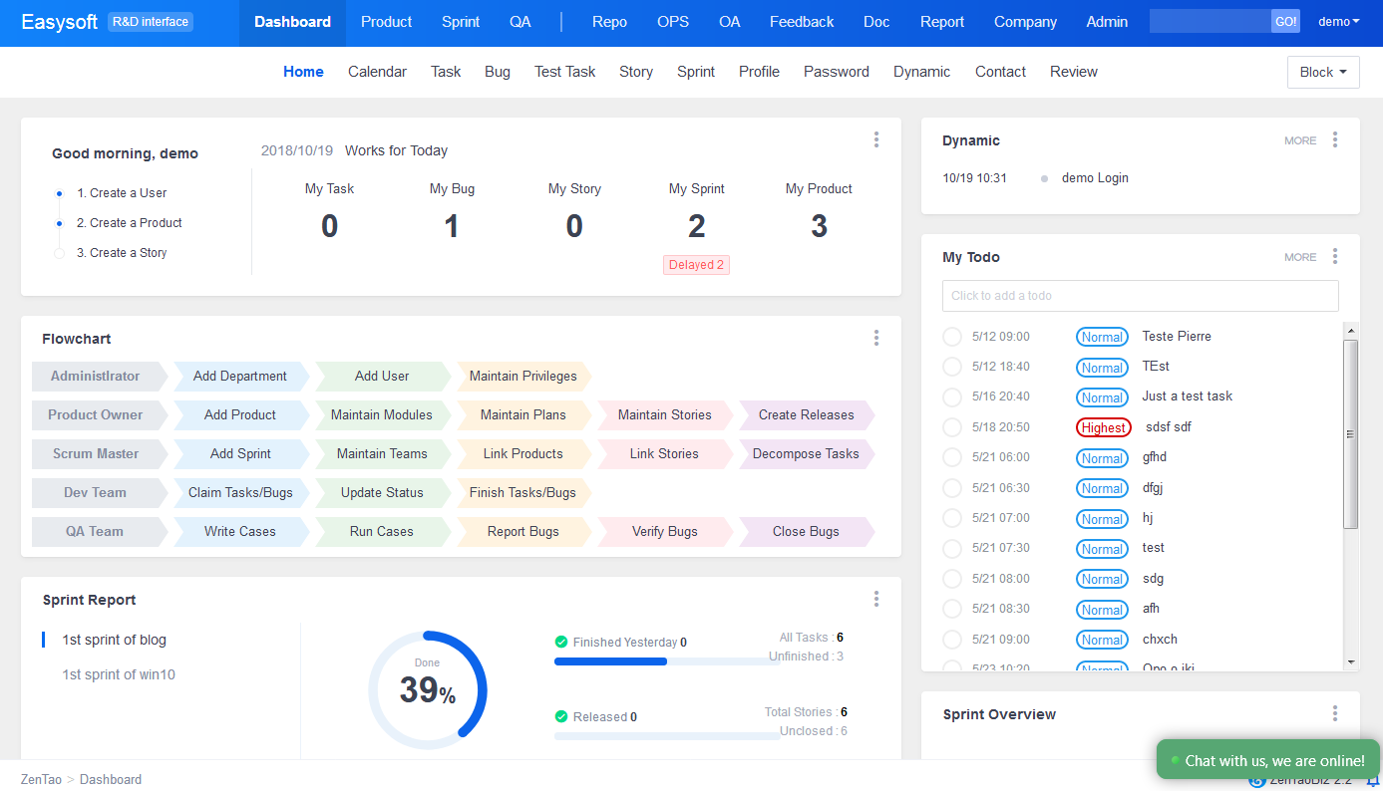1383x791 pixels.
Task: Open the Sprint Report three-dot menu
Action: [875, 599]
